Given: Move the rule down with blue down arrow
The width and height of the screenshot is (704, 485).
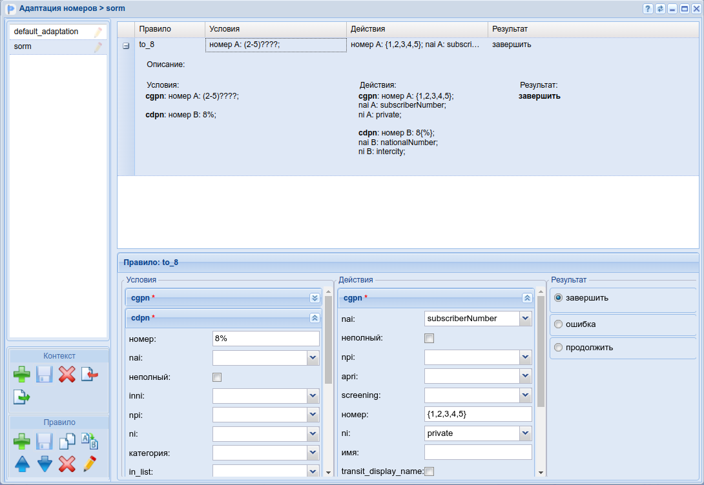Looking at the screenshot, I should pos(45,464).
